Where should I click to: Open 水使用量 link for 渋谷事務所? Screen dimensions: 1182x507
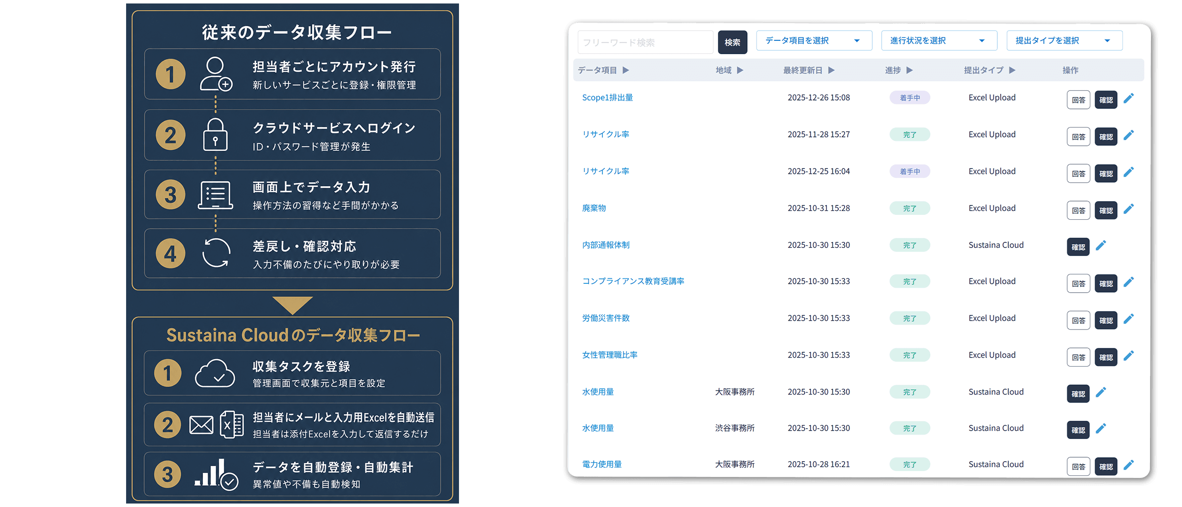pos(598,428)
